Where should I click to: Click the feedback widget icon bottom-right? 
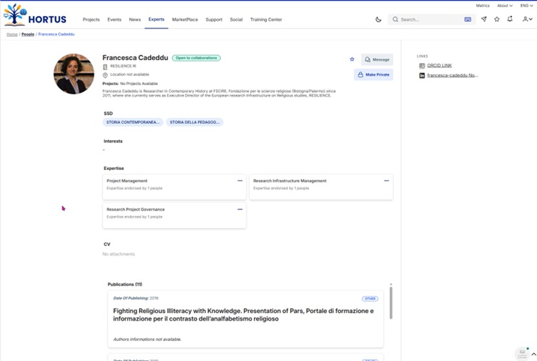[x=522, y=353]
